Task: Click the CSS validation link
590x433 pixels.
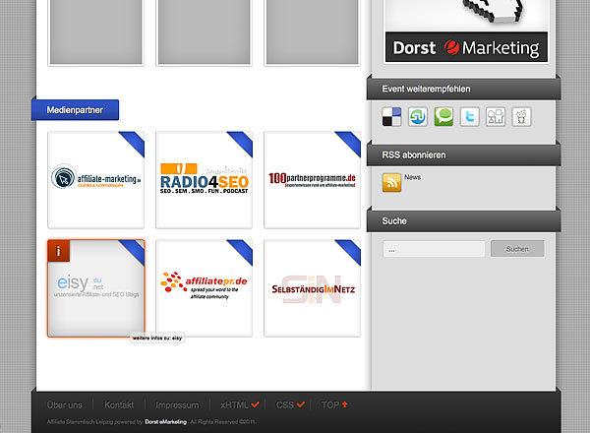Action: [x=290, y=405]
